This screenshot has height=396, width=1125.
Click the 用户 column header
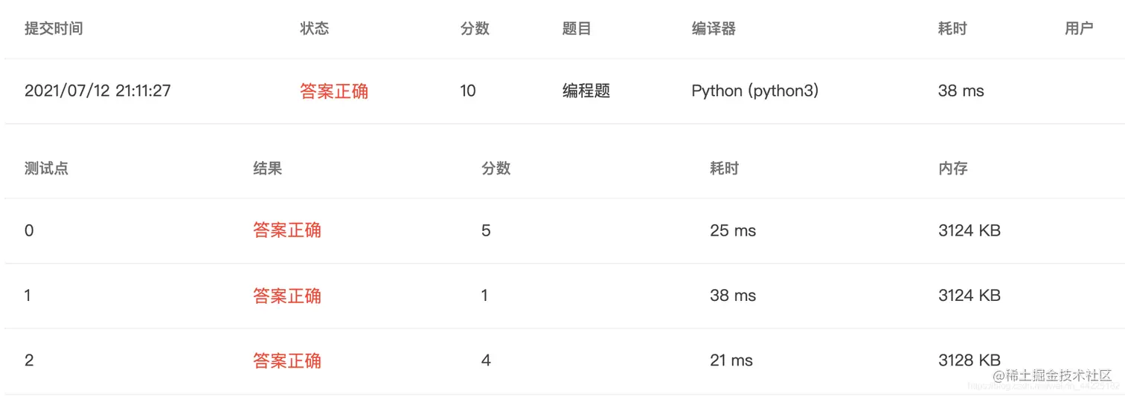(x=1079, y=29)
